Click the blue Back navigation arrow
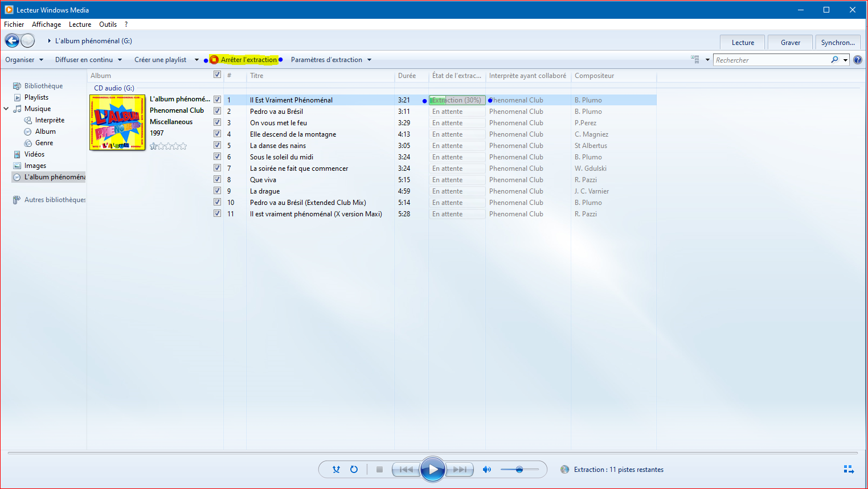Viewport: 868px width, 489px height. [12, 40]
